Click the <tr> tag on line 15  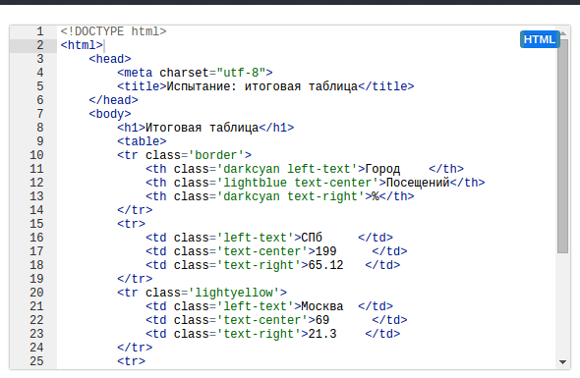(132, 224)
